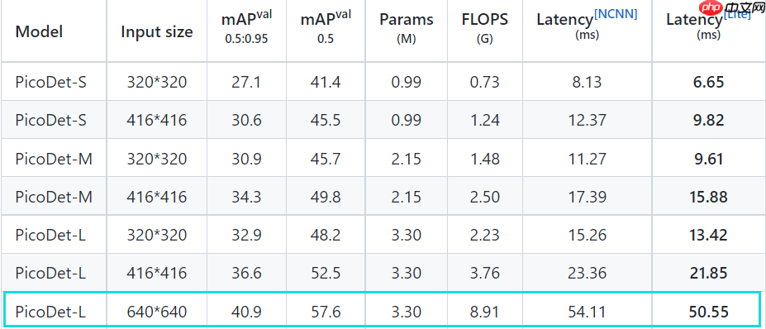Select the 0.73 FLOPS cell

point(484,82)
